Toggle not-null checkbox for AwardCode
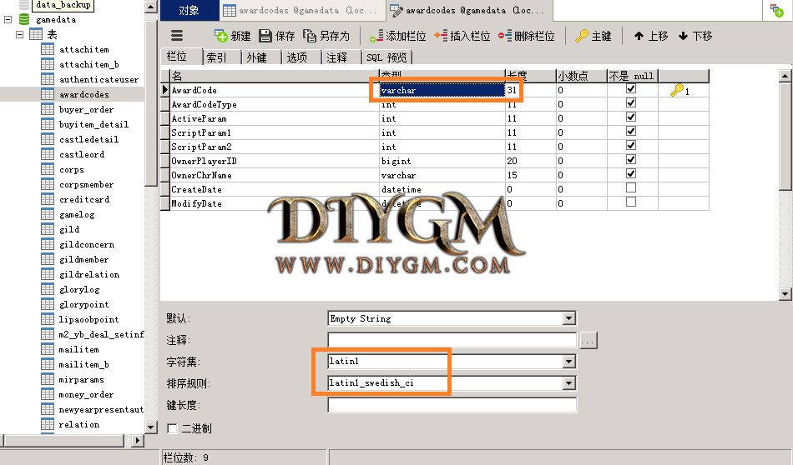The width and height of the screenshot is (793, 465). pos(631,89)
